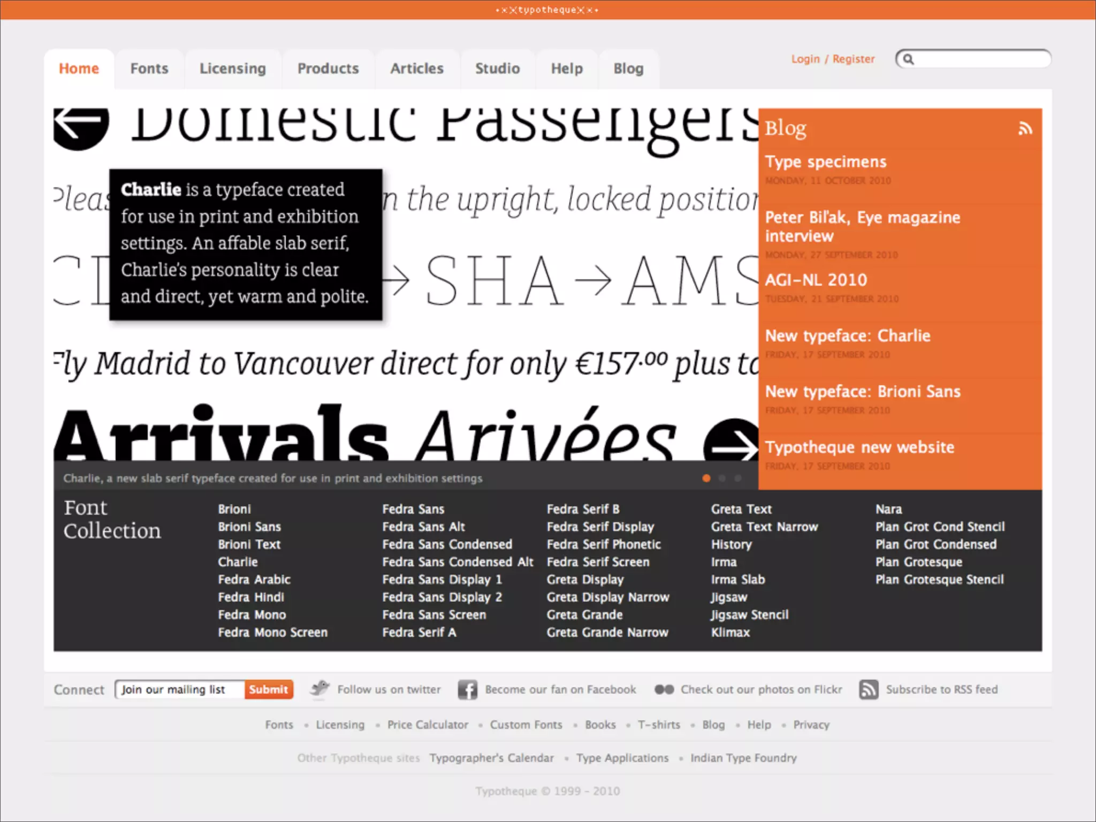Viewport: 1096px width, 822px height.
Task: Visit the Price Calculator footer link
Action: click(427, 725)
